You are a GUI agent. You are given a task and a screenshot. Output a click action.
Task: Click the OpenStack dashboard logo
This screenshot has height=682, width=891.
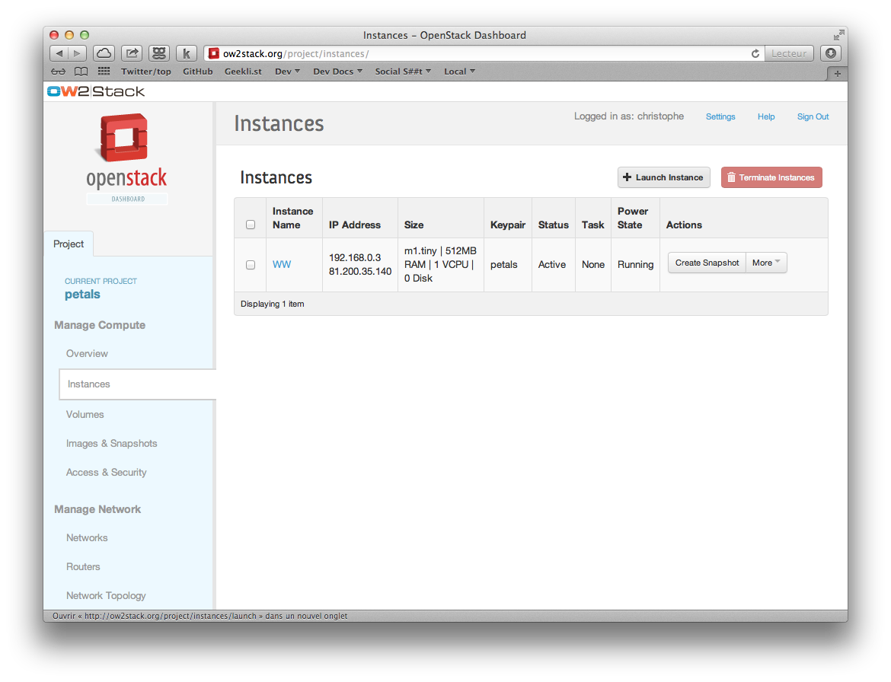click(x=126, y=158)
